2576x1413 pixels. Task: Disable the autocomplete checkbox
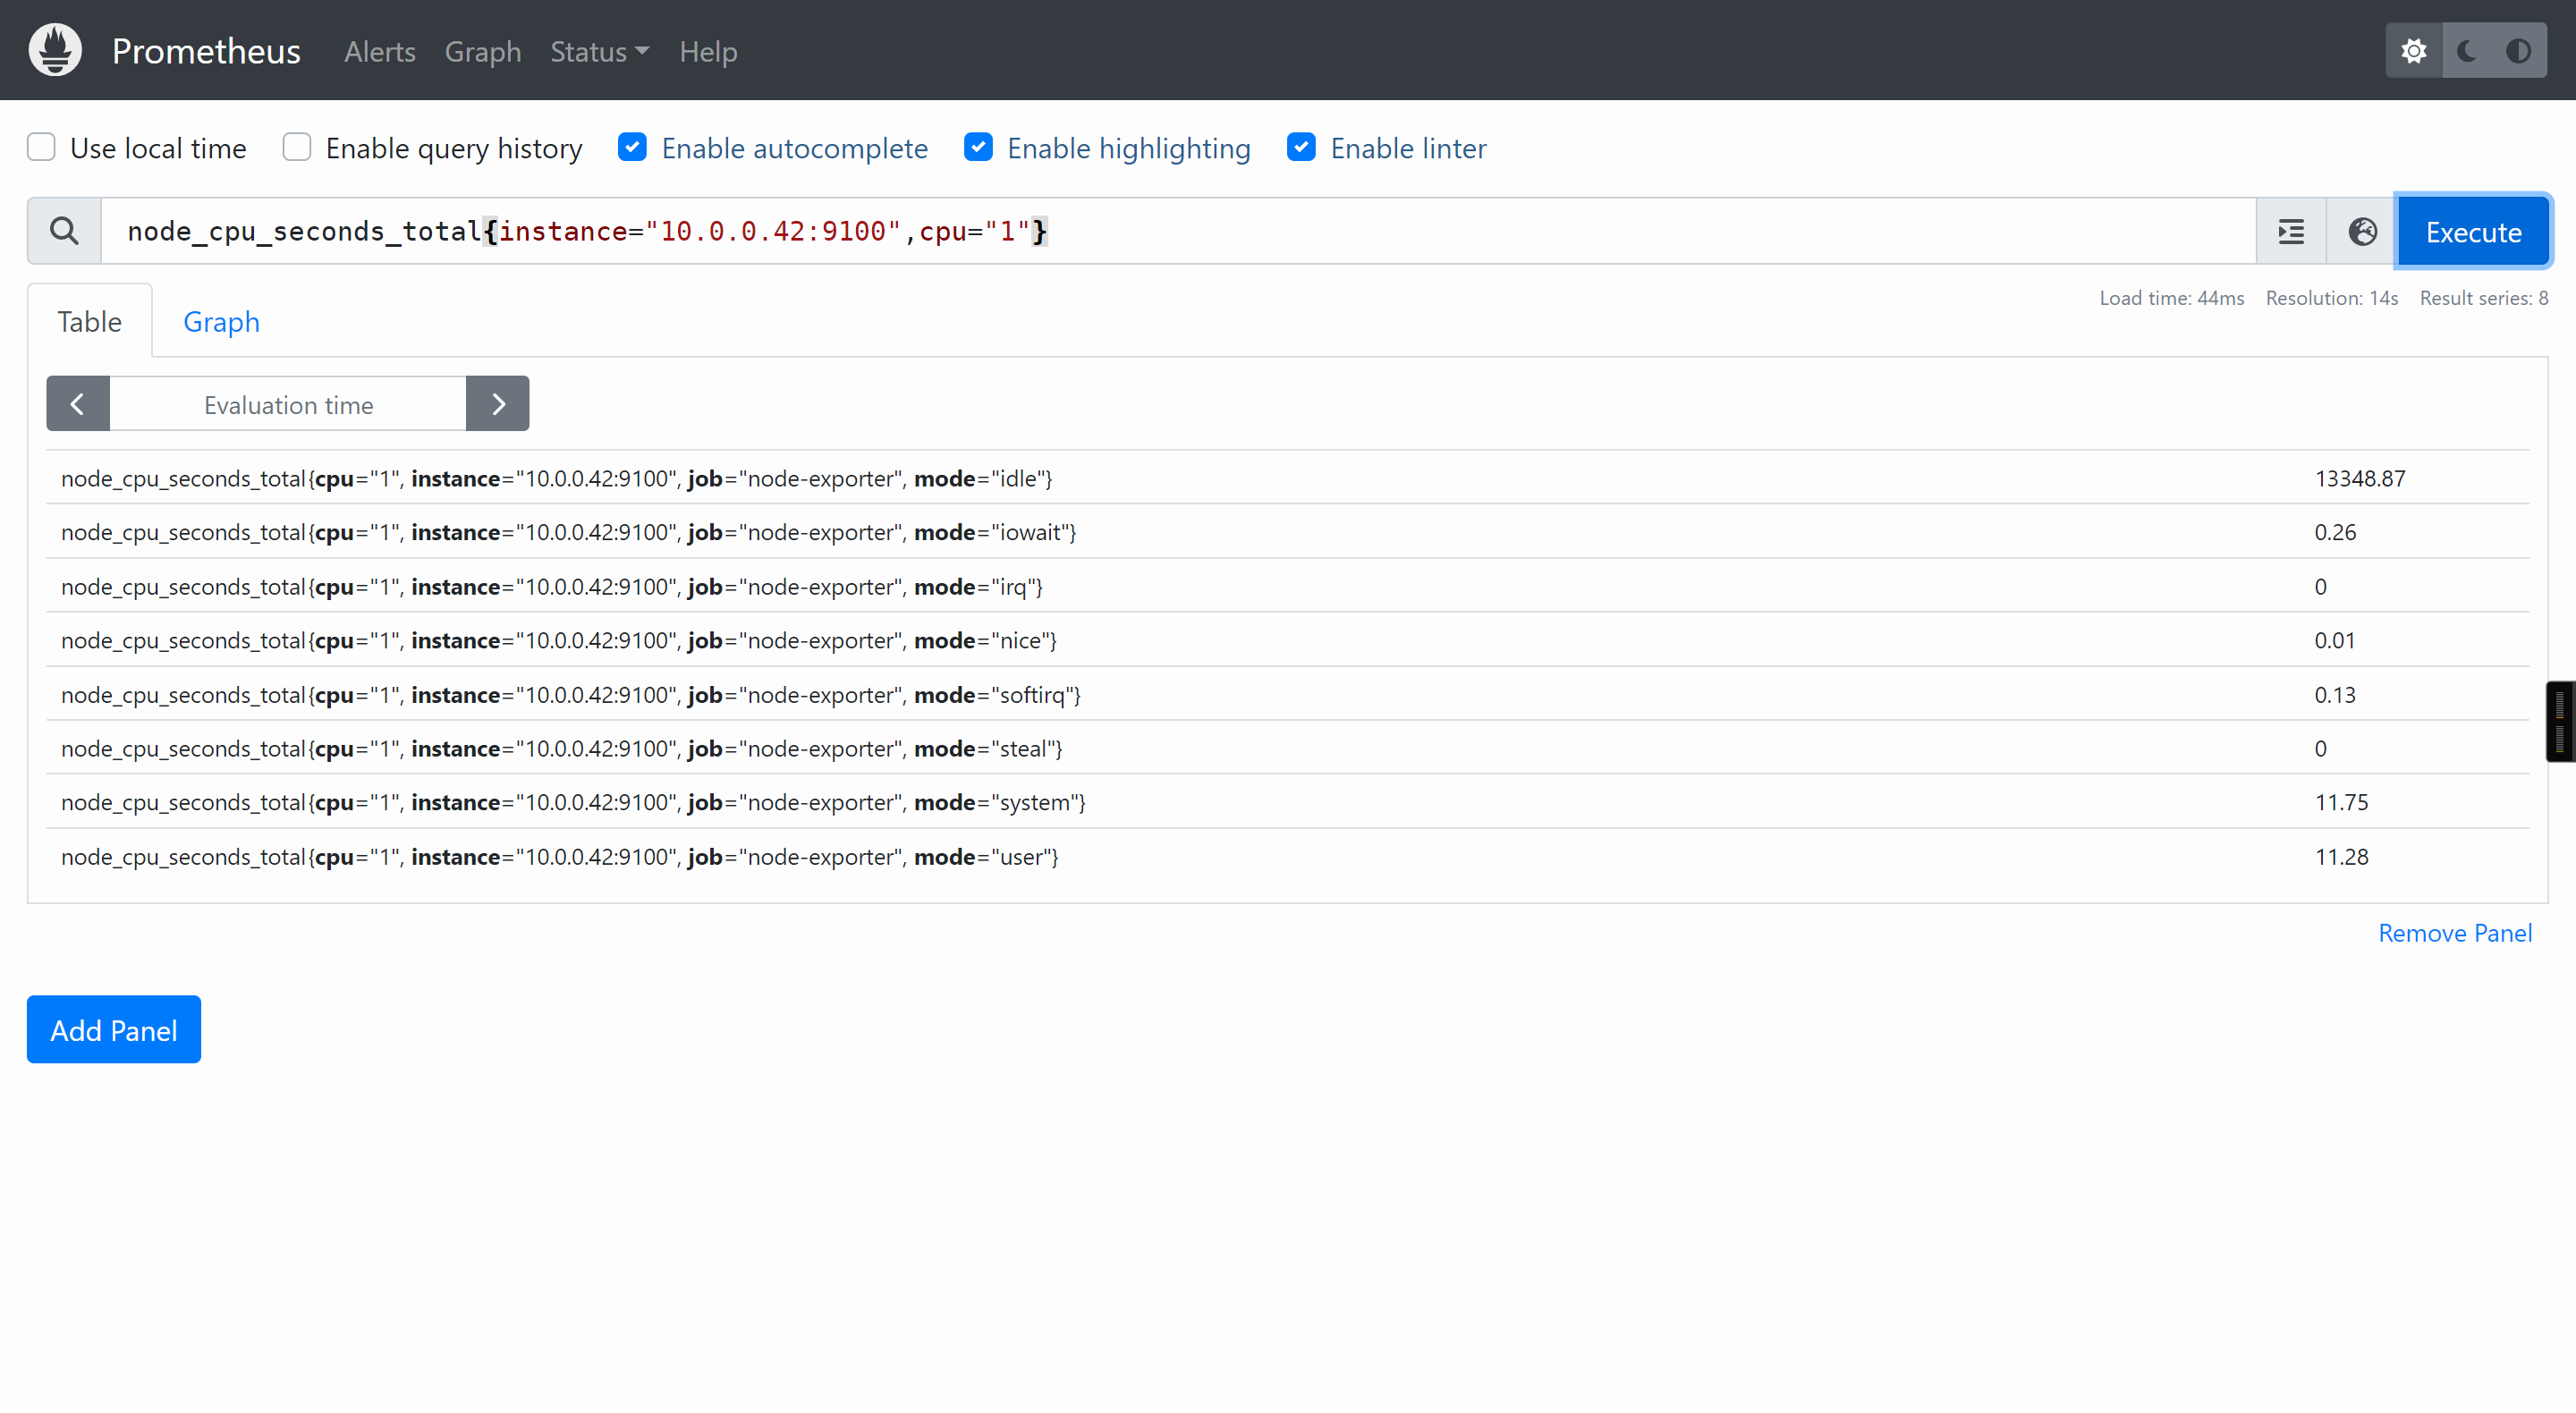pos(632,147)
